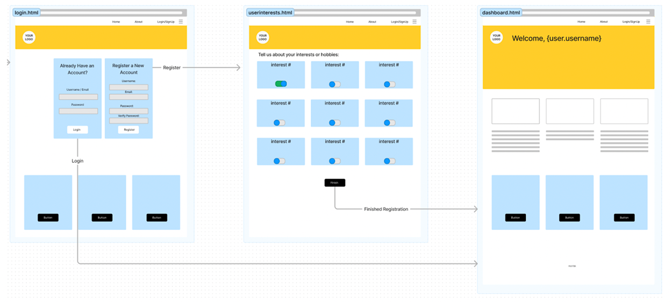This screenshot has width=672, height=302.
Task: Click Home in the login.html navbar
Action: click(x=116, y=22)
